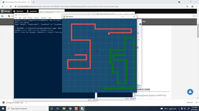This screenshot has height=111, width=199.
Task: Click the magnifier search icon on the page
Action: [x=138, y=40]
